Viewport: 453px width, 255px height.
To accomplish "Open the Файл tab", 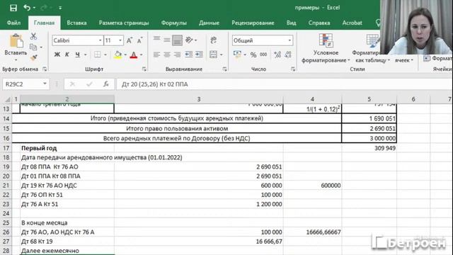I will click(13, 23).
